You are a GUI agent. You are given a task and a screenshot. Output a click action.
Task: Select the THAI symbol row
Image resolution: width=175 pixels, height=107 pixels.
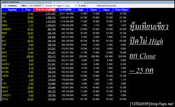(x=66, y=21)
